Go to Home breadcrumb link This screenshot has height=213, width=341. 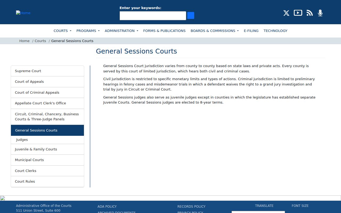click(25, 41)
